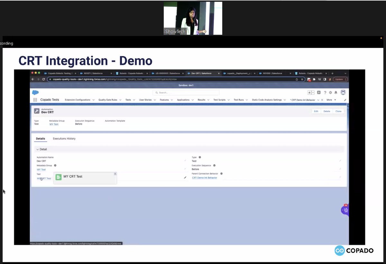Click the Edit button
This screenshot has width=386, height=264.
(x=316, y=111)
